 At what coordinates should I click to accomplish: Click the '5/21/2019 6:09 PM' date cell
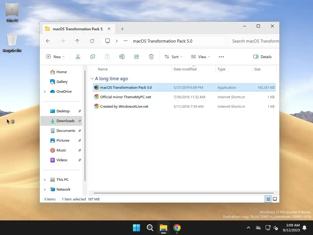[x=188, y=88]
